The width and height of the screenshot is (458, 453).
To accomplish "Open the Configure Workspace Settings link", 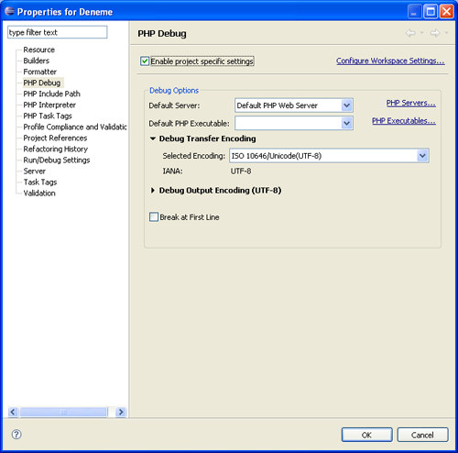I will 390,61.
